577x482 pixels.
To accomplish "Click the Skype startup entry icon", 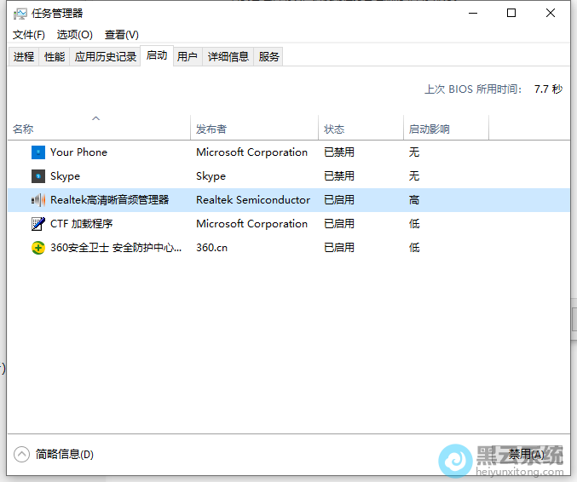I will click(38, 176).
